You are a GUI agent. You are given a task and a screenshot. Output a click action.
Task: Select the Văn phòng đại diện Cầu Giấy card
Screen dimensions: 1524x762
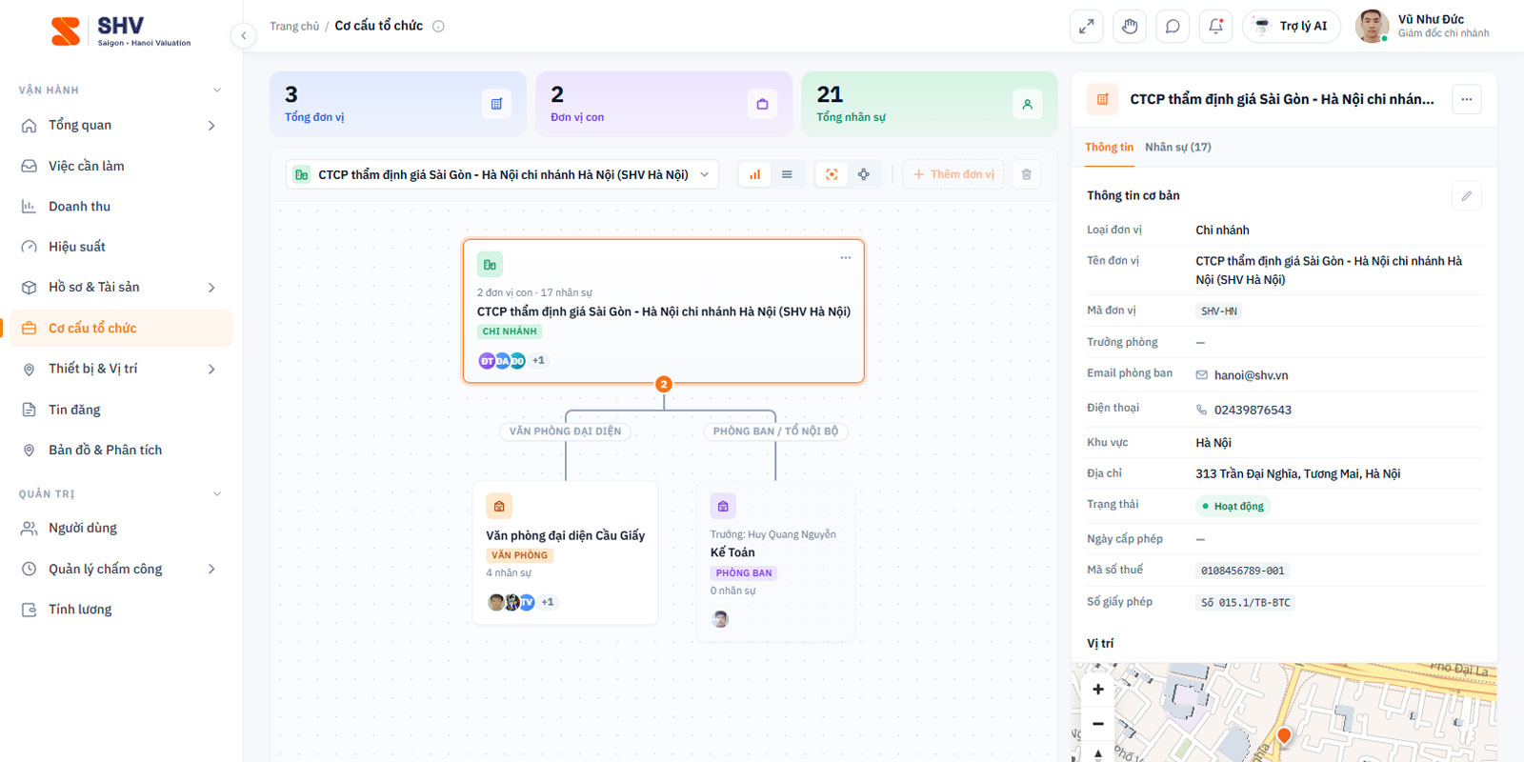[566, 552]
